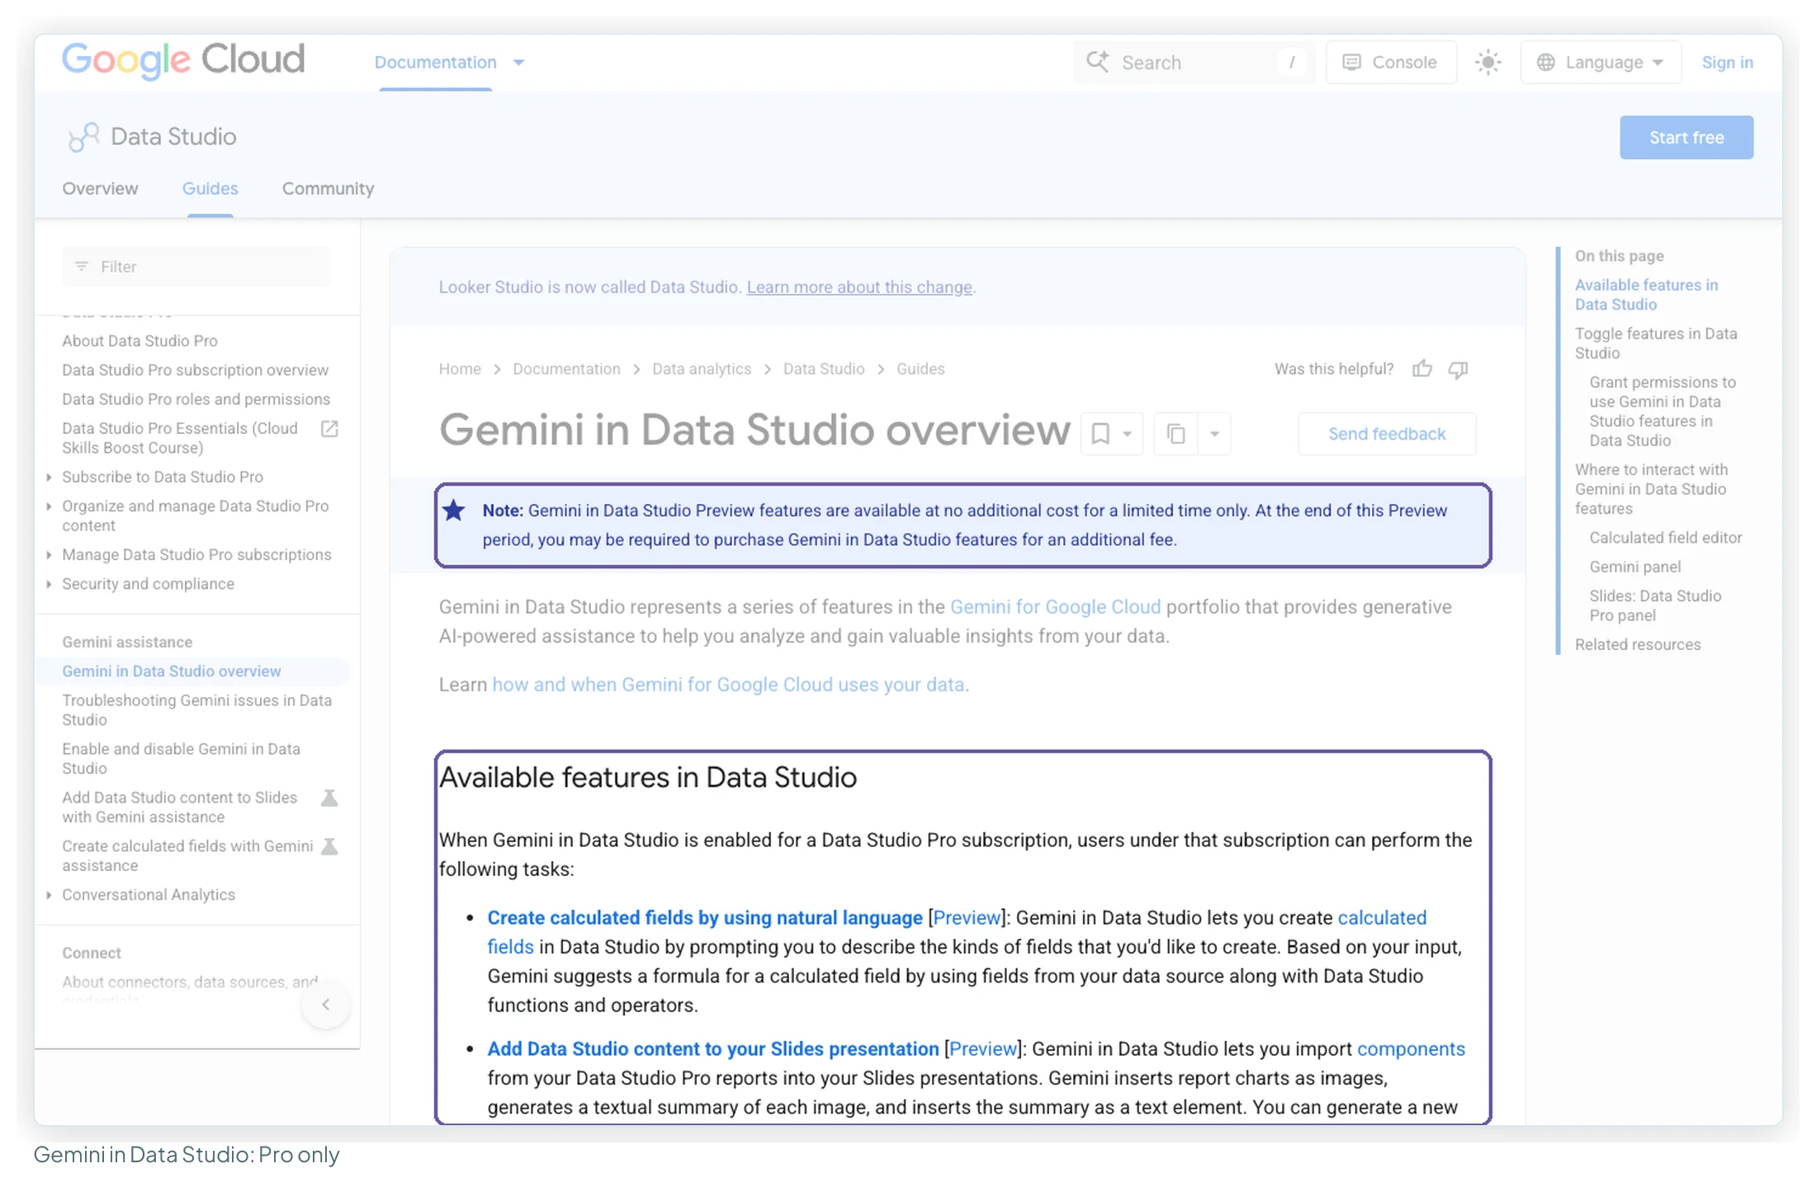Click the components link
Screen dimensions: 1816x1187
(x=1411, y=1048)
